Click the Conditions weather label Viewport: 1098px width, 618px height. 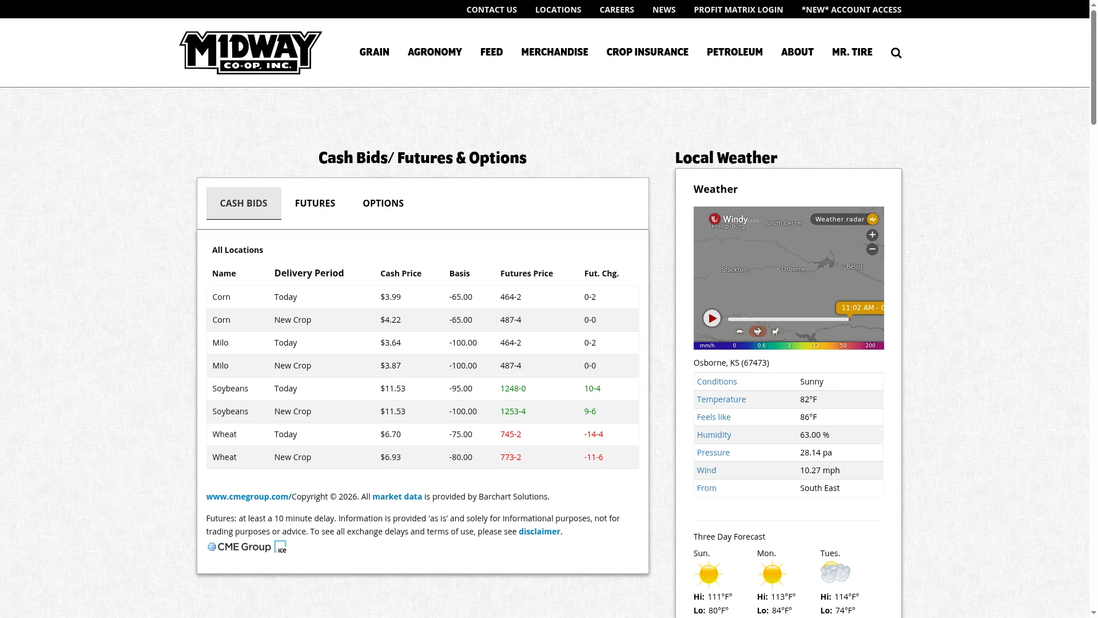(x=717, y=382)
